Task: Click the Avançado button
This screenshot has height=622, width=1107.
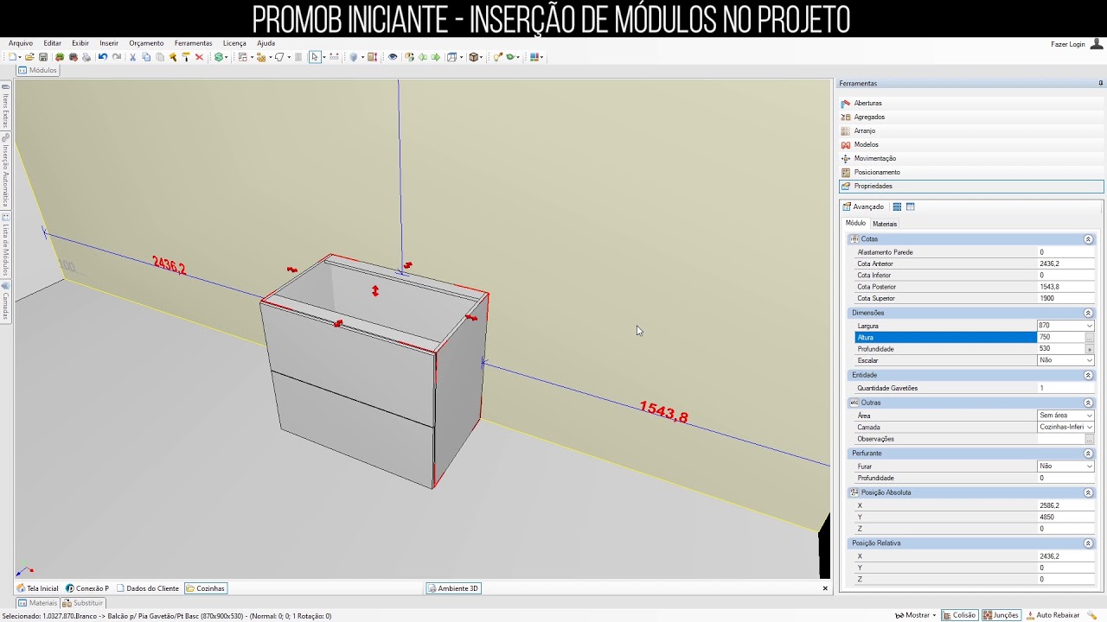Action: [x=863, y=206]
